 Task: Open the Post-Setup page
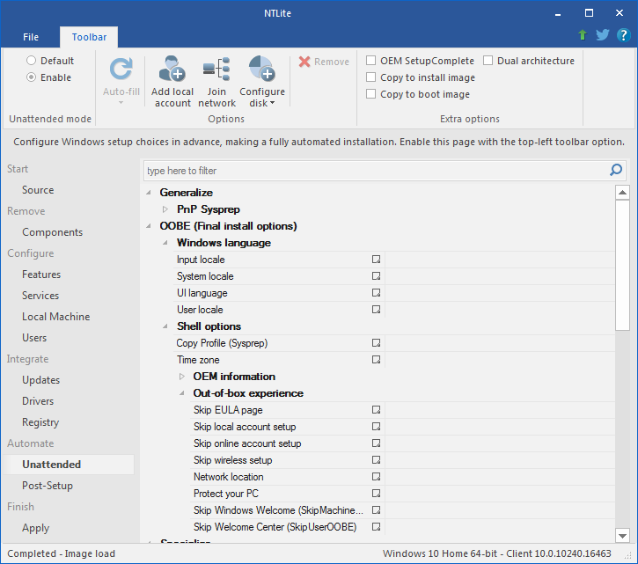click(x=48, y=486)
